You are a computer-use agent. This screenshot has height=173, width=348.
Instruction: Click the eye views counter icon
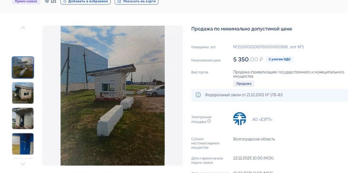point(47,1)
